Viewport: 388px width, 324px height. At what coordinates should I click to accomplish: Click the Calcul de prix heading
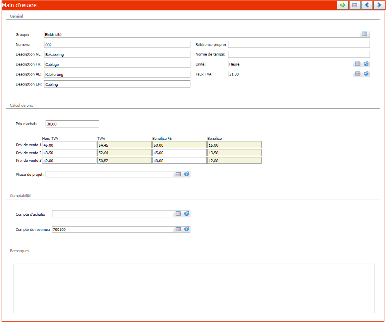point(21,105)
